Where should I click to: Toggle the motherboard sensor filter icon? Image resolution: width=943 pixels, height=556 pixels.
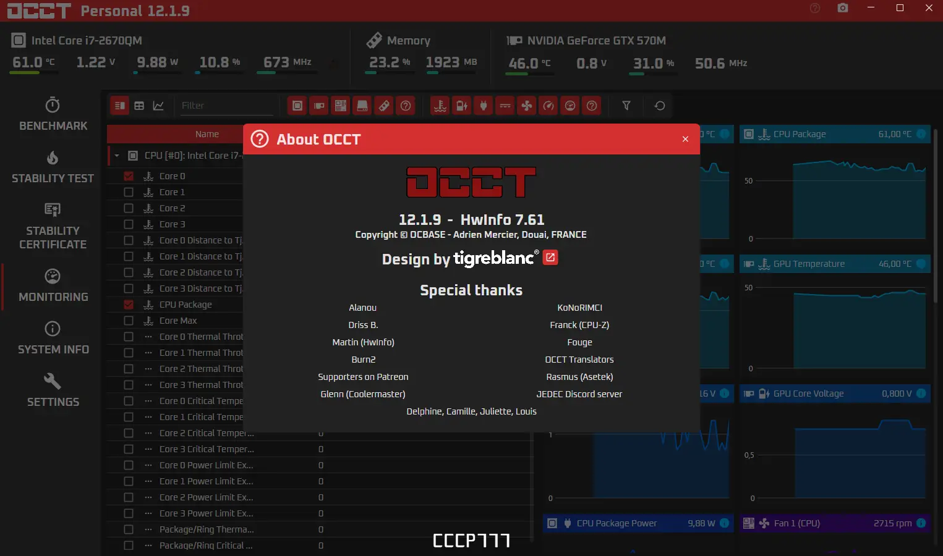341,106
